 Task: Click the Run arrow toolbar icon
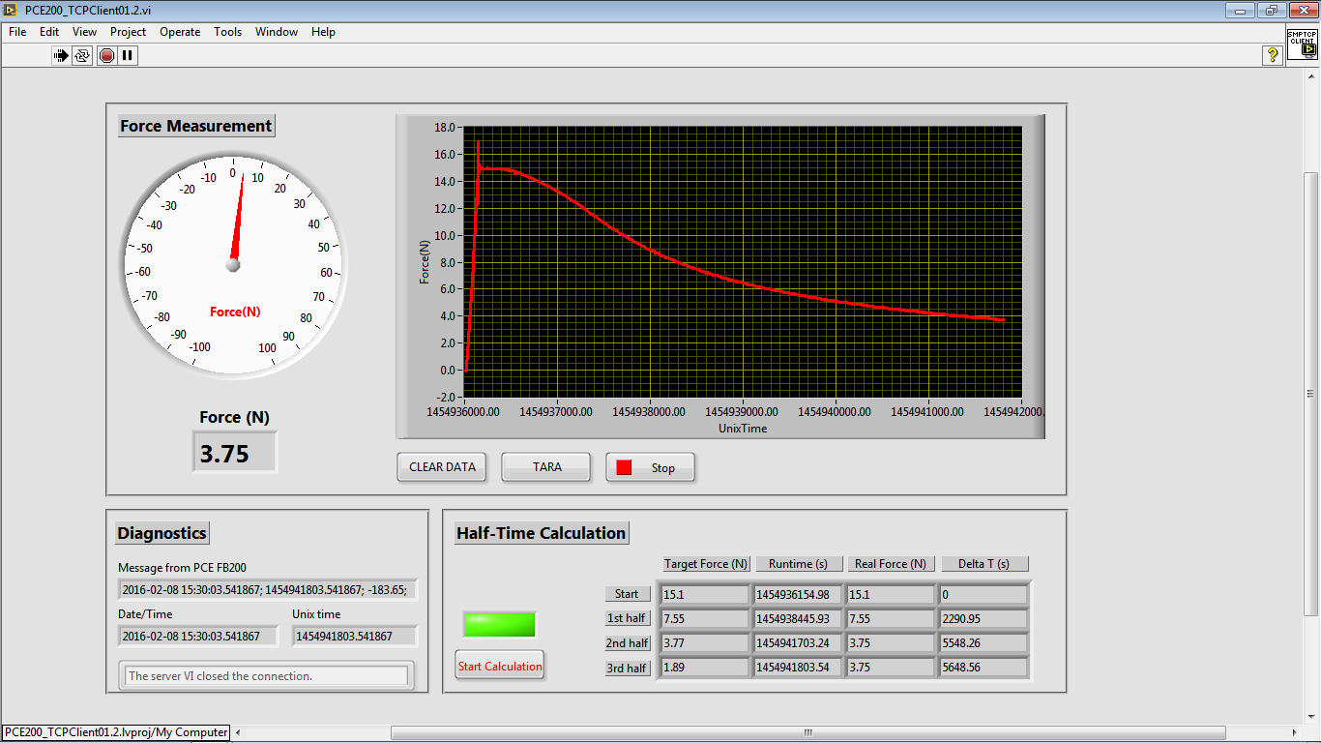click(x=61, y=55)
